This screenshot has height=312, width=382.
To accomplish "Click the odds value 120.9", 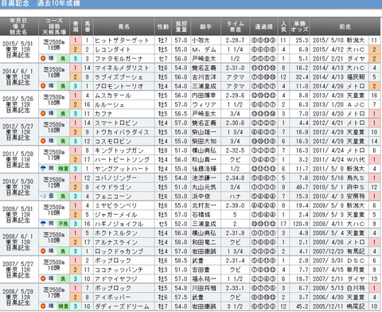I will pyautogui.click(x=300, y=224).
